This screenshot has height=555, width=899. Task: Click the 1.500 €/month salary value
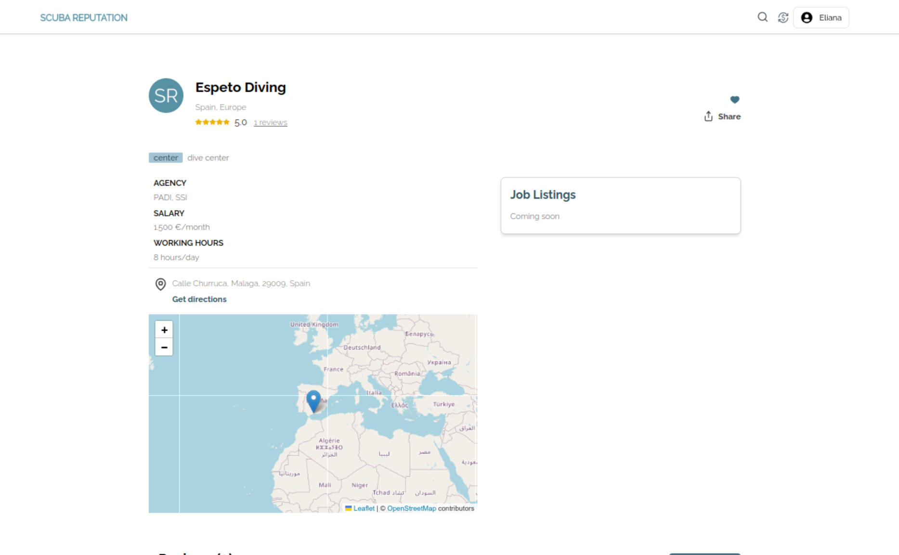click(x=182, y=227)
